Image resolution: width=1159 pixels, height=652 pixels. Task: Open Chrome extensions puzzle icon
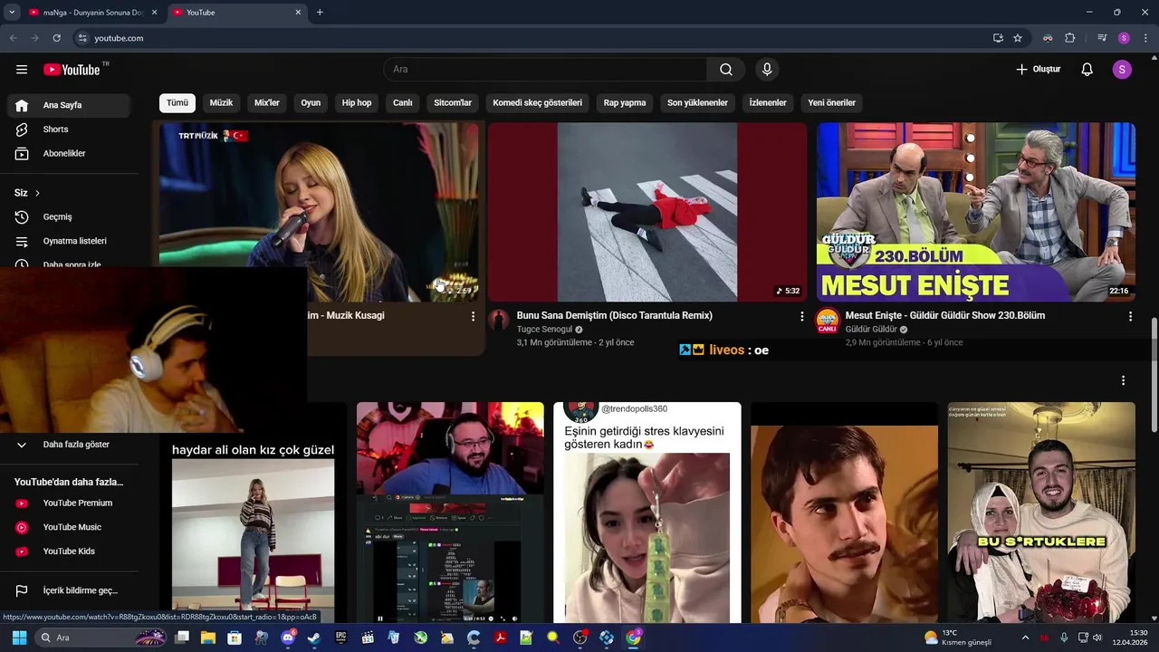click(1070, 38)
